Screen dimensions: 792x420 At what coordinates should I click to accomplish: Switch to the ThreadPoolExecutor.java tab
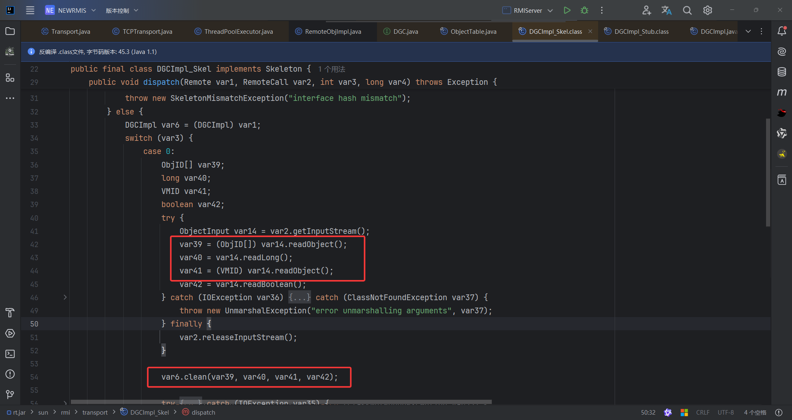coord(233,31)
